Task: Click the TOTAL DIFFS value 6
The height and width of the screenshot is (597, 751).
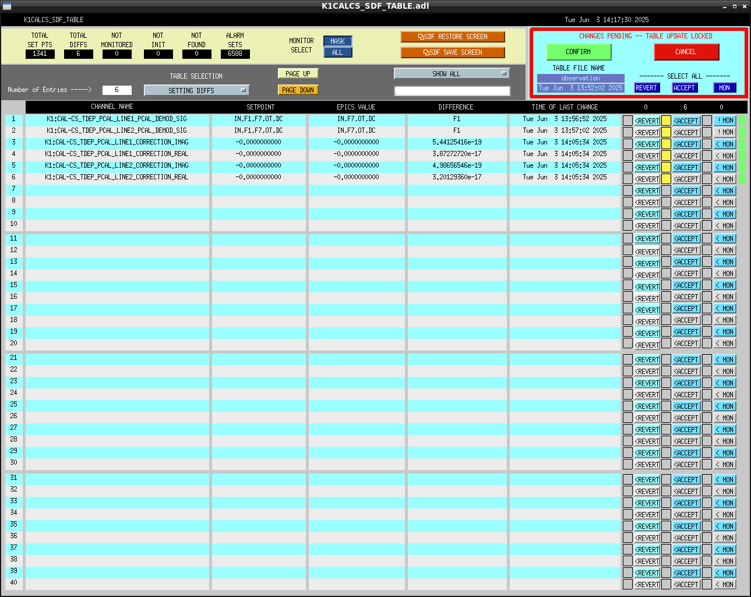Action: 78,54
